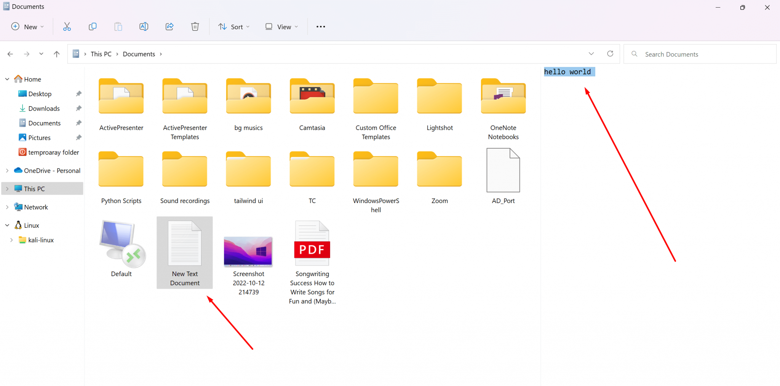Open the Sound recordings folder
Screen dimensions: 780x386
(x=185, y=178)
